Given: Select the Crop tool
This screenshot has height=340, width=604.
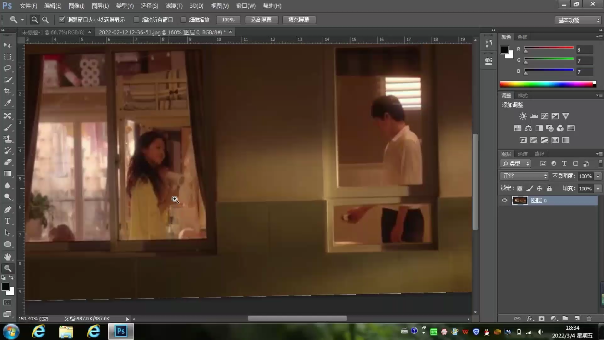Looking at the screenshot, I should 8,92.
